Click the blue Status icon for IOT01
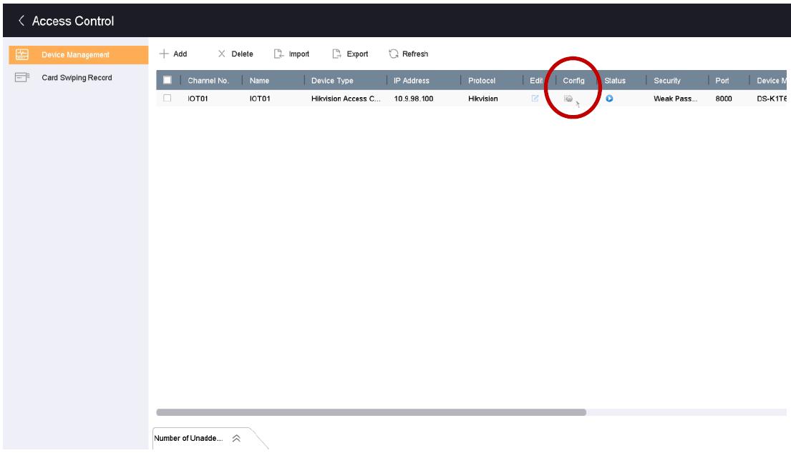This screenshot has width=791, height=453. (x=609, y=99)
